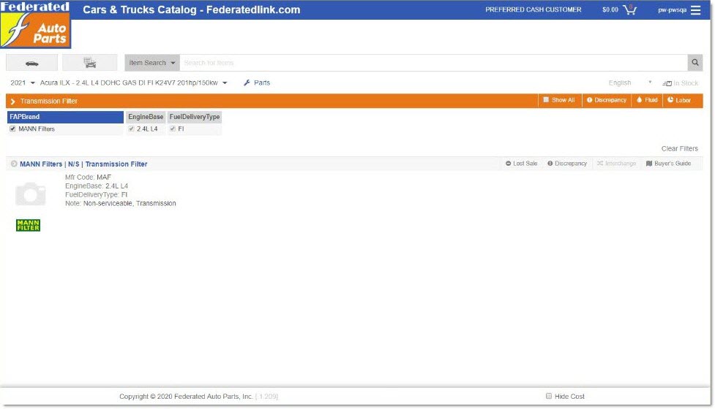Open the Buyer's Guide button
715x409 pixels.
click(x=667, y=164)
